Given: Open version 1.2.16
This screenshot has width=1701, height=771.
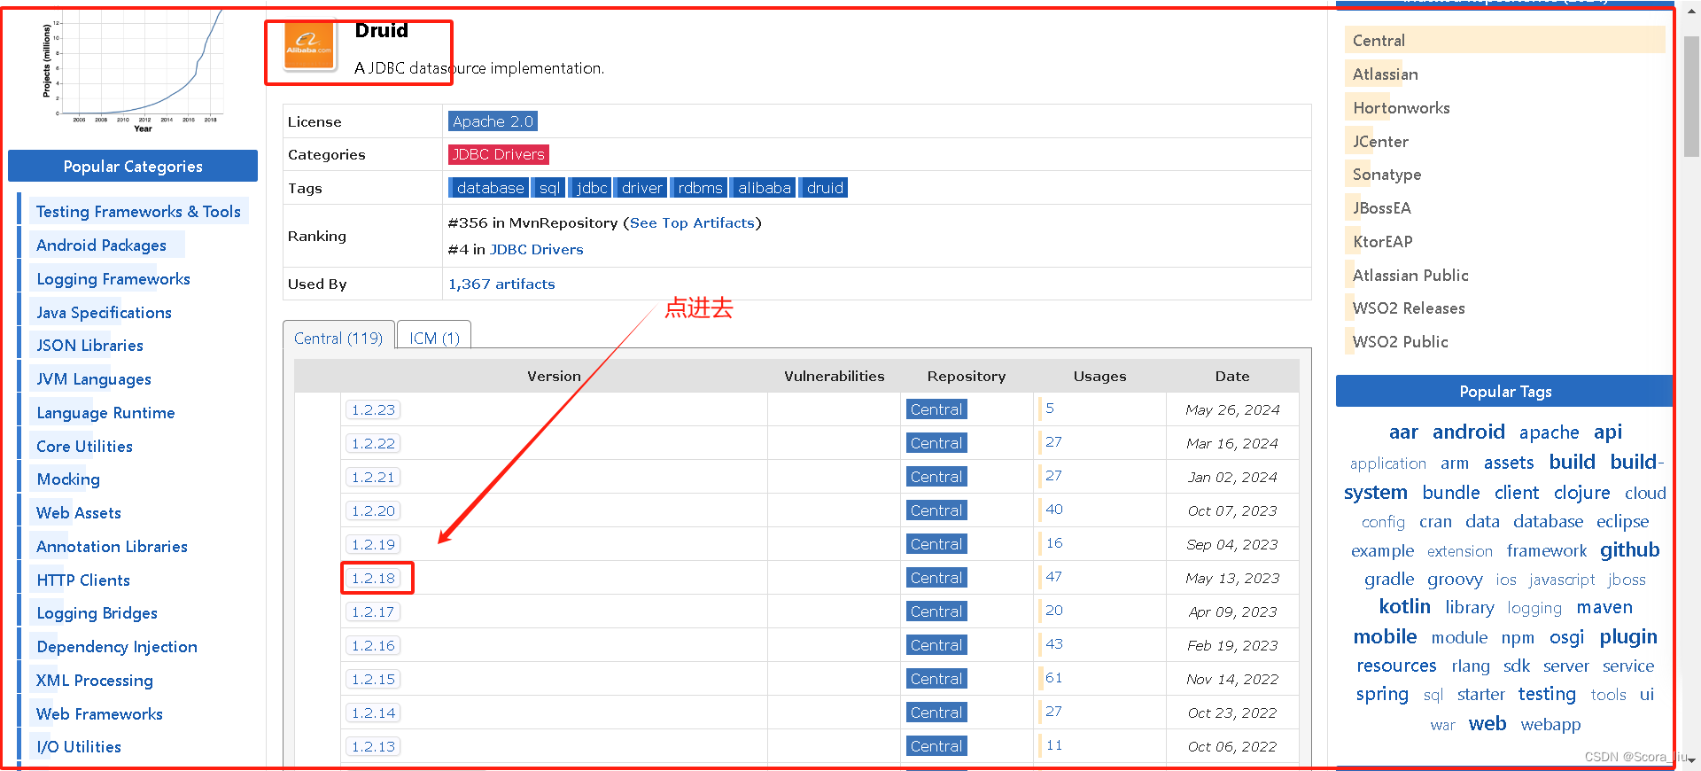Looking at the screenshot, I should click(x=373, y=645).
